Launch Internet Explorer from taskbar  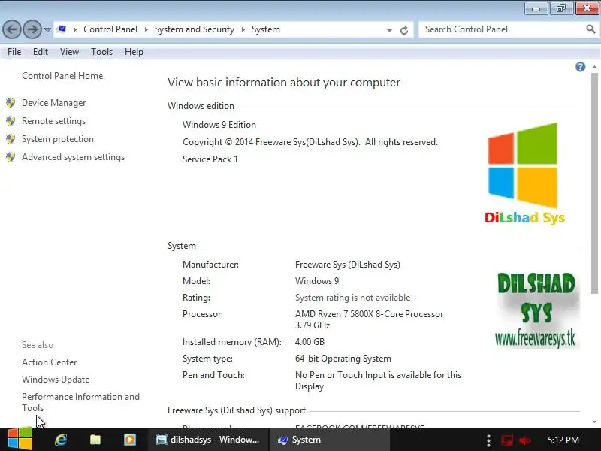point(61,440)
